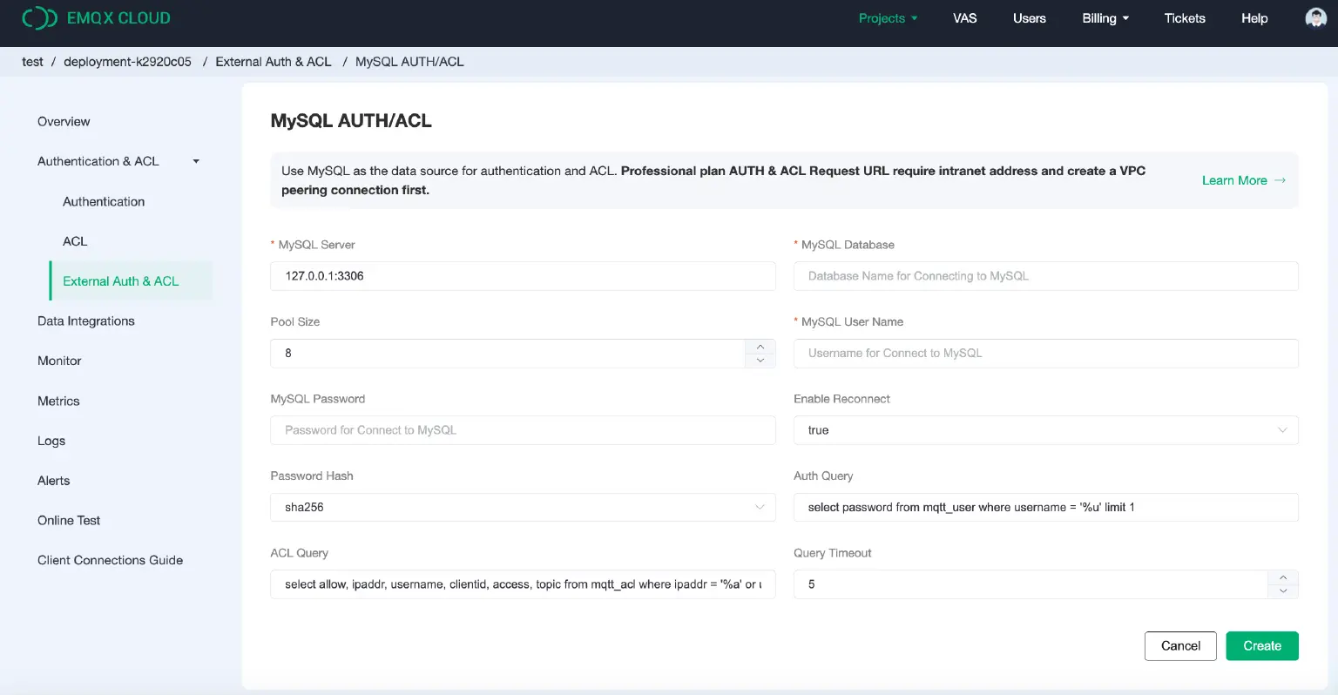Open the ACL page from sidebar

pos(74,241)
